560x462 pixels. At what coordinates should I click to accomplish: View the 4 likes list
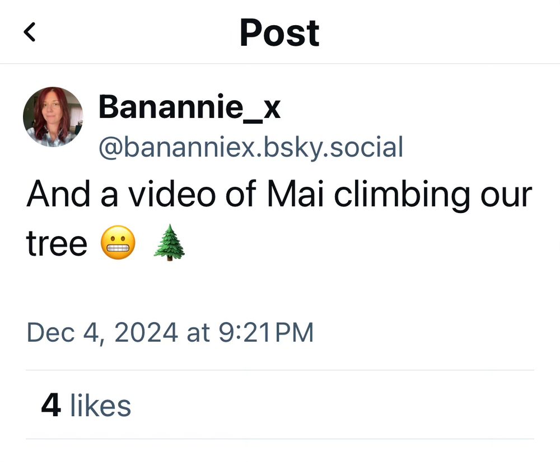86,405
